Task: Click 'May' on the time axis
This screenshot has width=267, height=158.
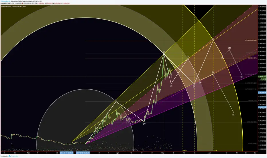Action: (163, 153)
